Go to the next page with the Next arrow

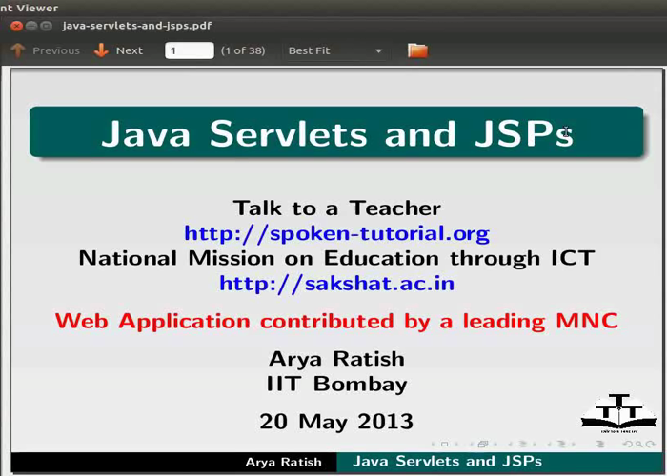point(101,50)
